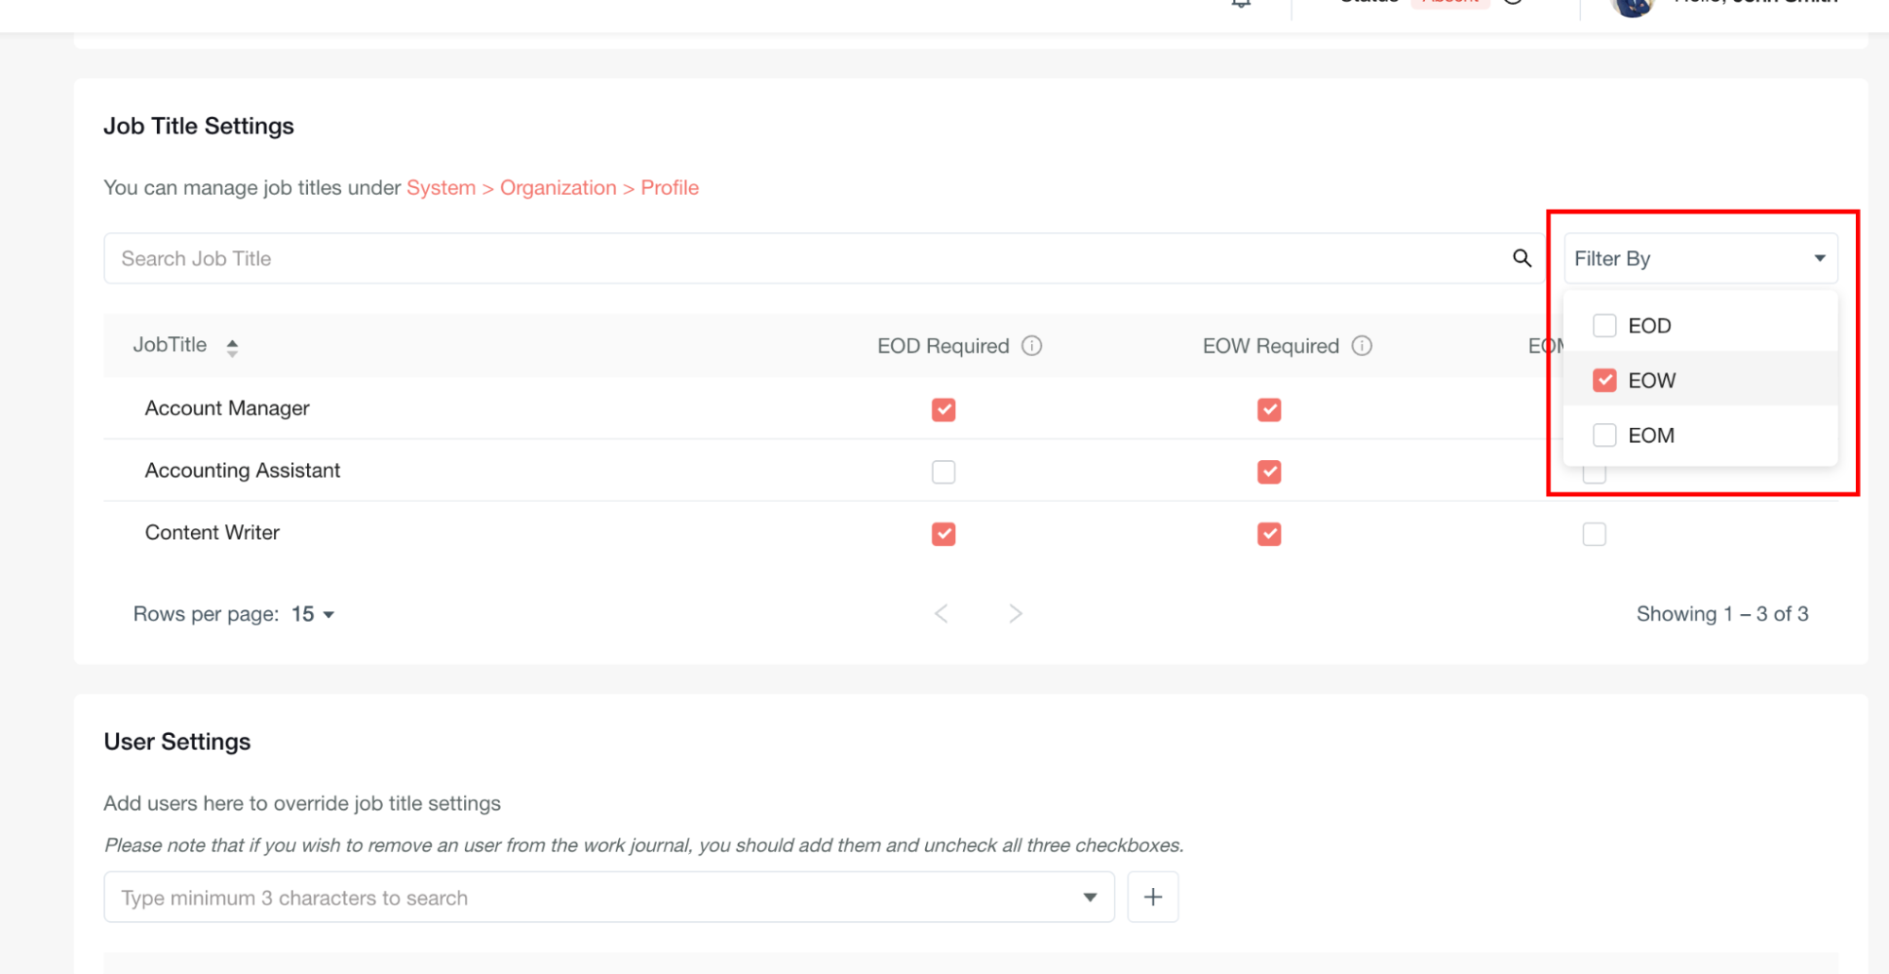1889x974 pixels.
Task: Click the Search Job Title field
Action: pyautogui.click(x=803, y=258)
